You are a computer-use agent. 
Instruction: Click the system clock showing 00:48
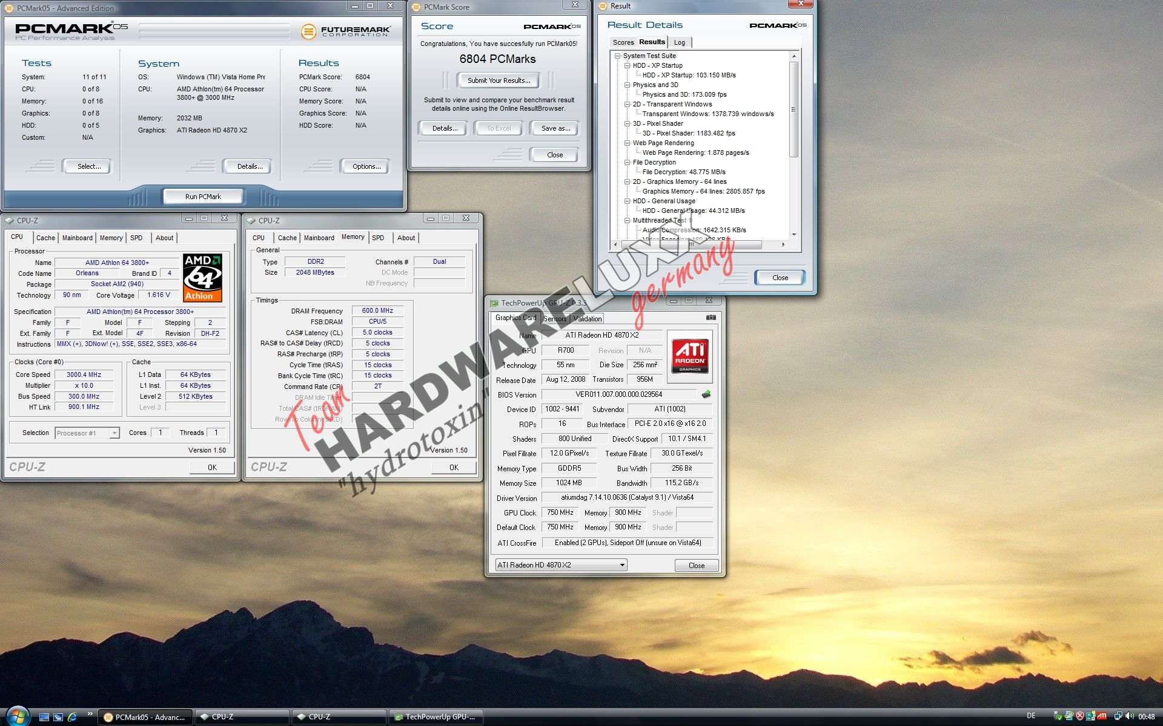(1147, 717)
